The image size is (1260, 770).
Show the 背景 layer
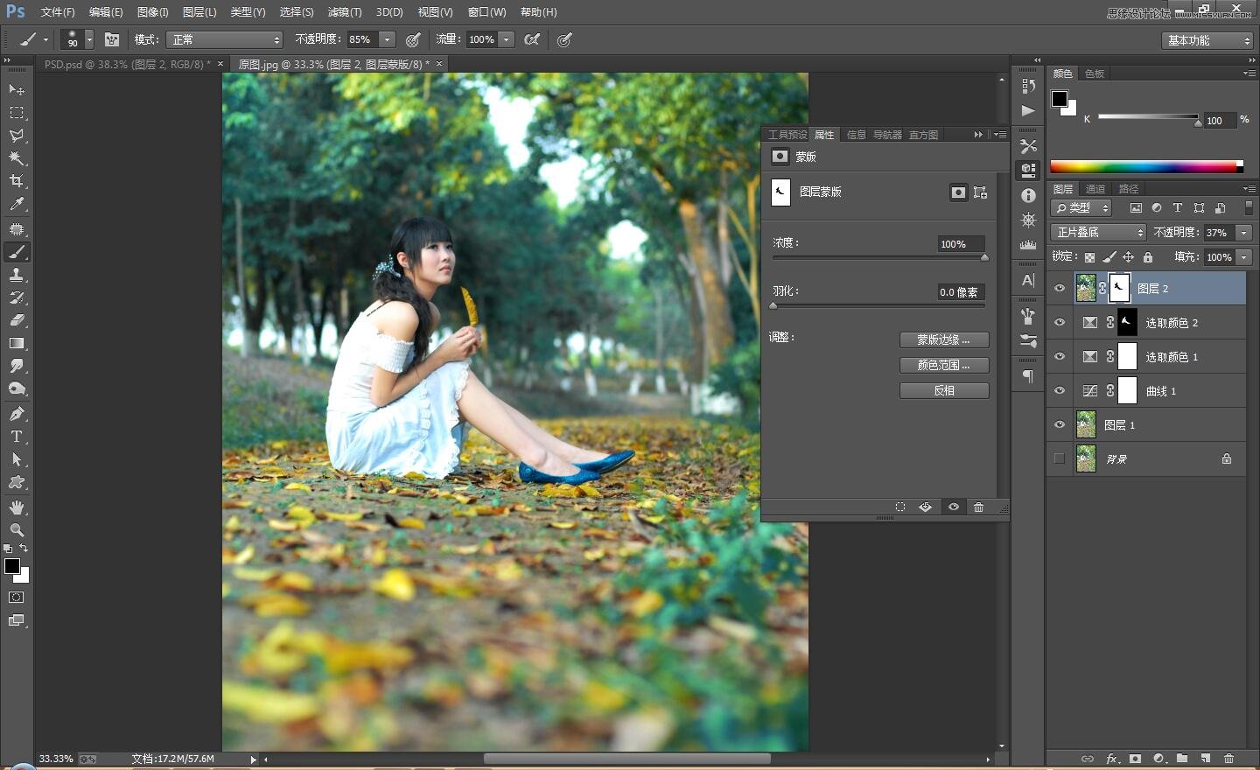click(x=1059, y=458)
